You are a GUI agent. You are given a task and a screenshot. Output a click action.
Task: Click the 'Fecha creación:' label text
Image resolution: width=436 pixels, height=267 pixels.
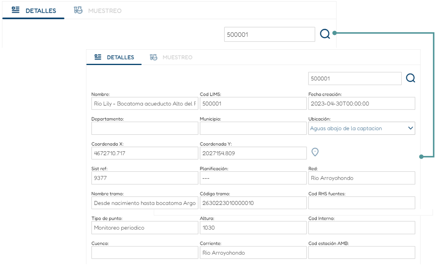(325, 95)
